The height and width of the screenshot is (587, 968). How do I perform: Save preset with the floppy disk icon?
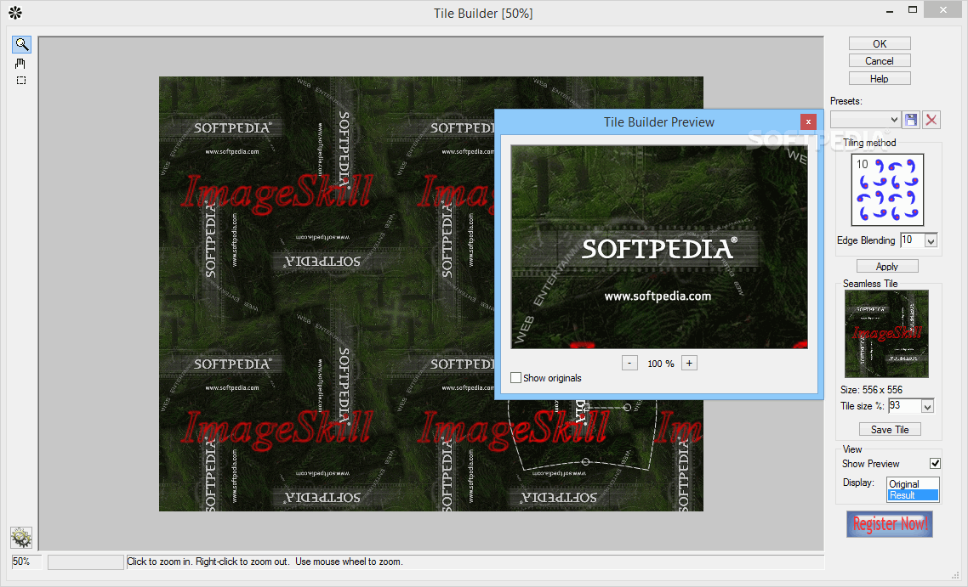[x=911, y=120]
